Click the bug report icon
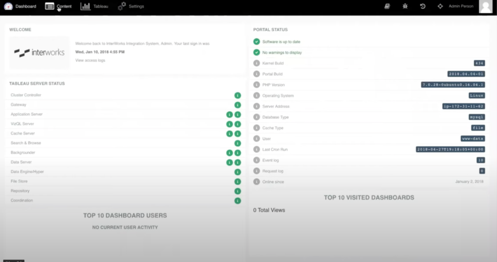The height and width of the screenshot is (262, 497). (x=405, y=6)
